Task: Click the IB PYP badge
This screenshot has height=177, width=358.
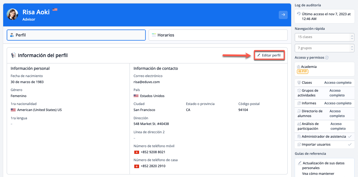Action: coord(303,72)
